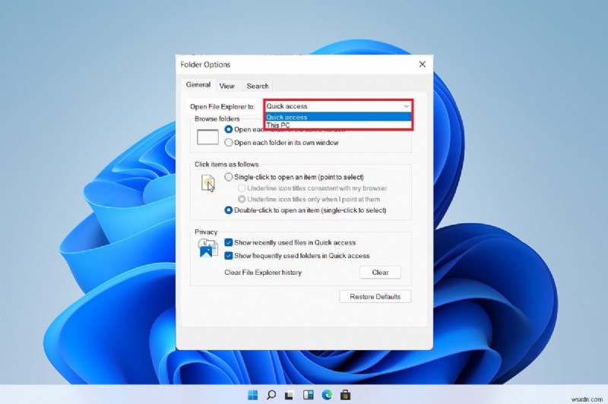The image size is (608, 404).
Task: Click the Click items as follows heading
Action: pyautogui.click(x=226, y=164)
